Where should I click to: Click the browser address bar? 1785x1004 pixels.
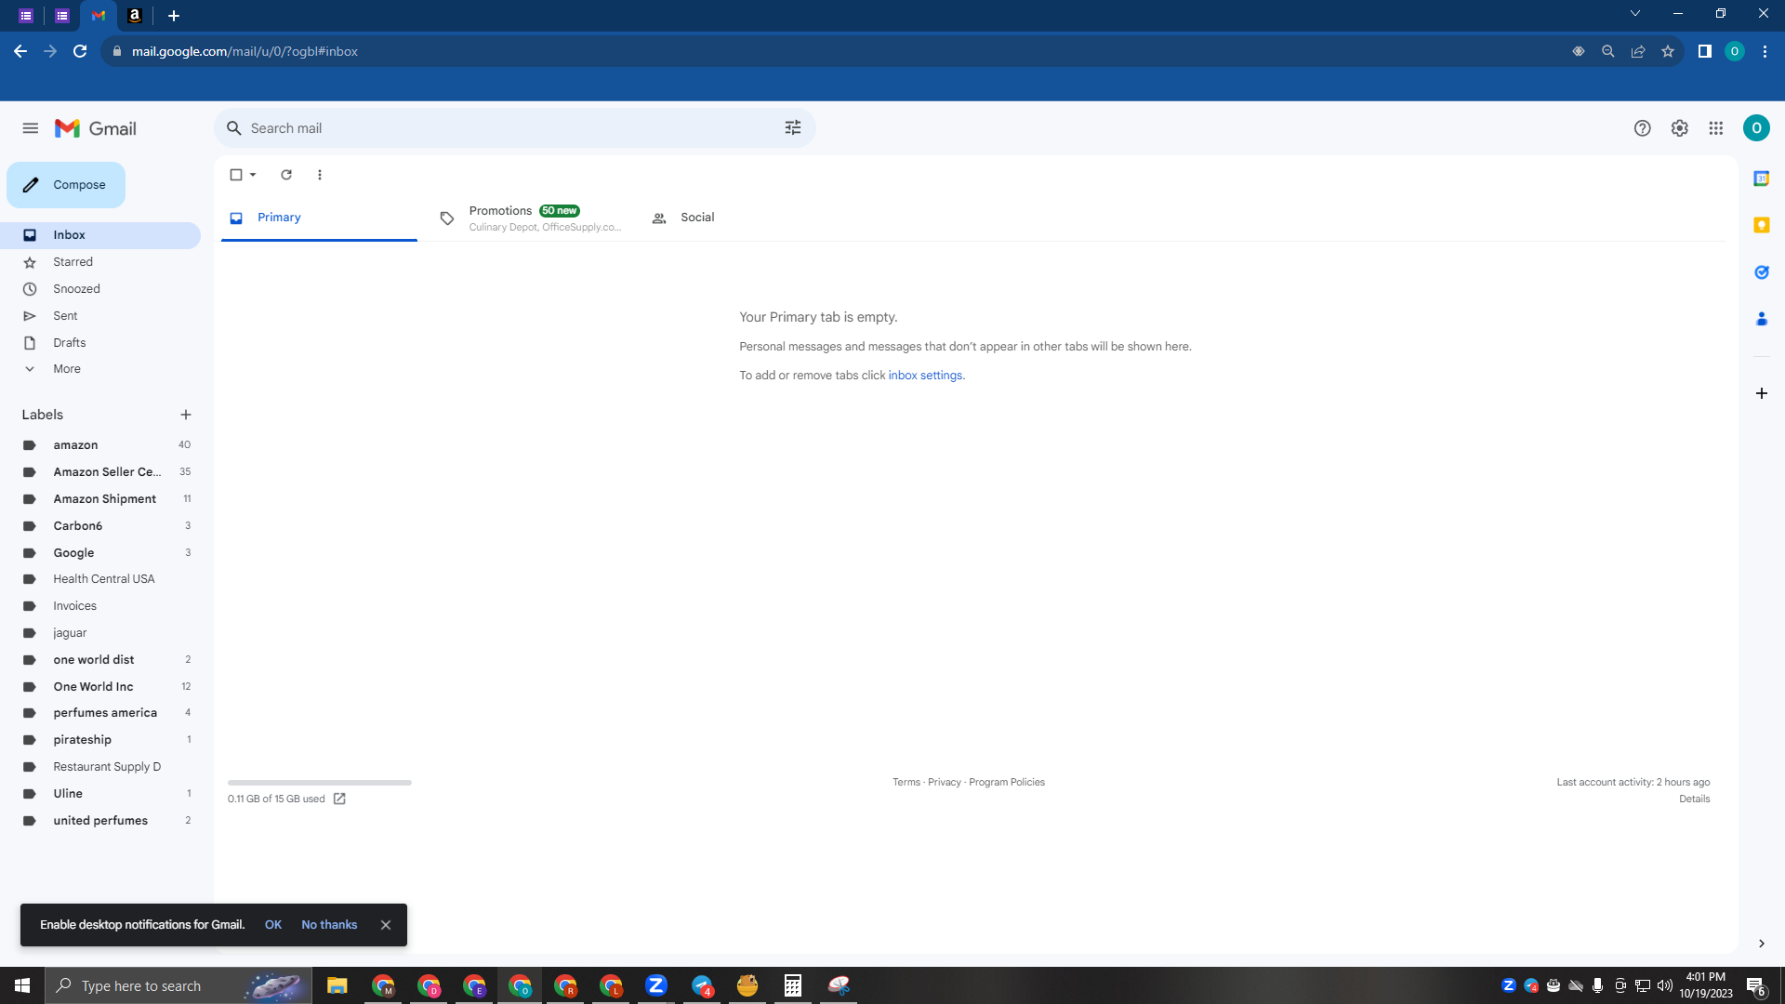point(837,51)
